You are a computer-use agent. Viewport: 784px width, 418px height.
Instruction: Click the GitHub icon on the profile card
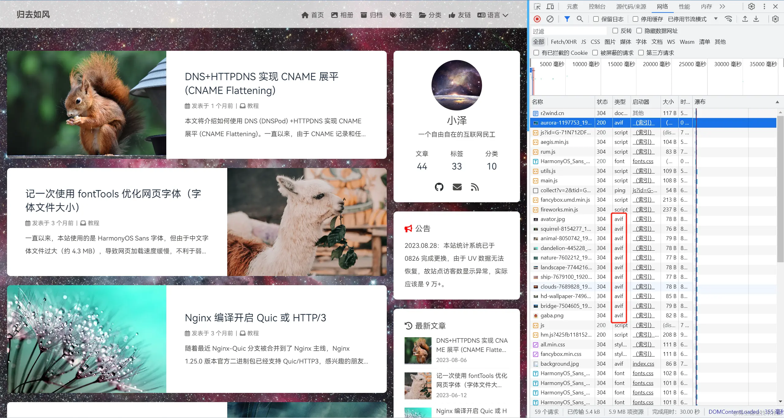[439, 187]
